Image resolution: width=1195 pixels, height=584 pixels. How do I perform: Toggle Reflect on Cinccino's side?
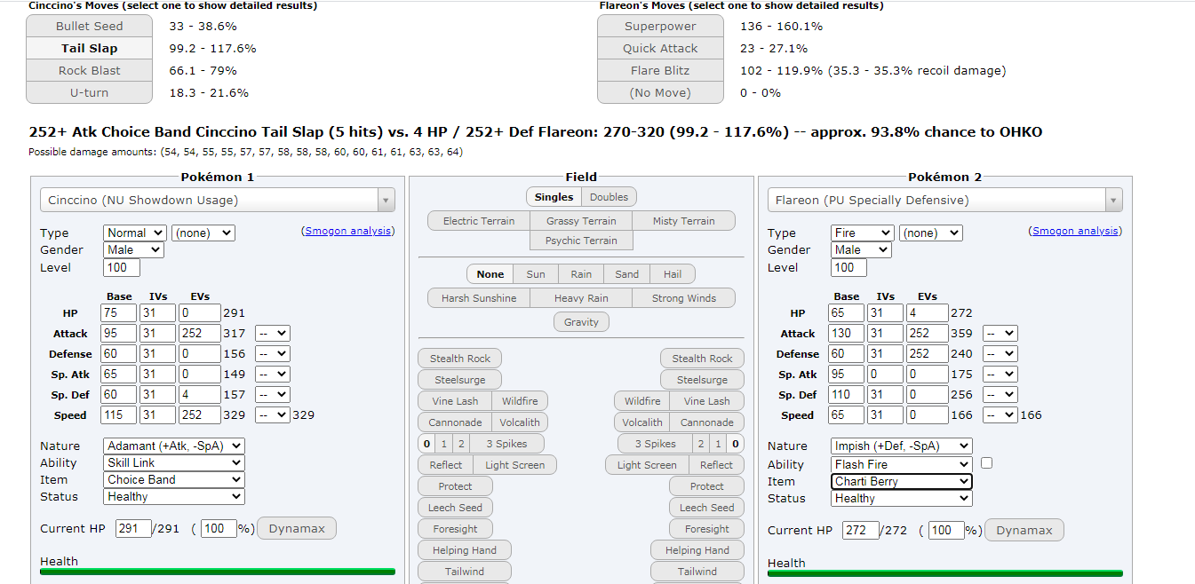coord(446,465)
